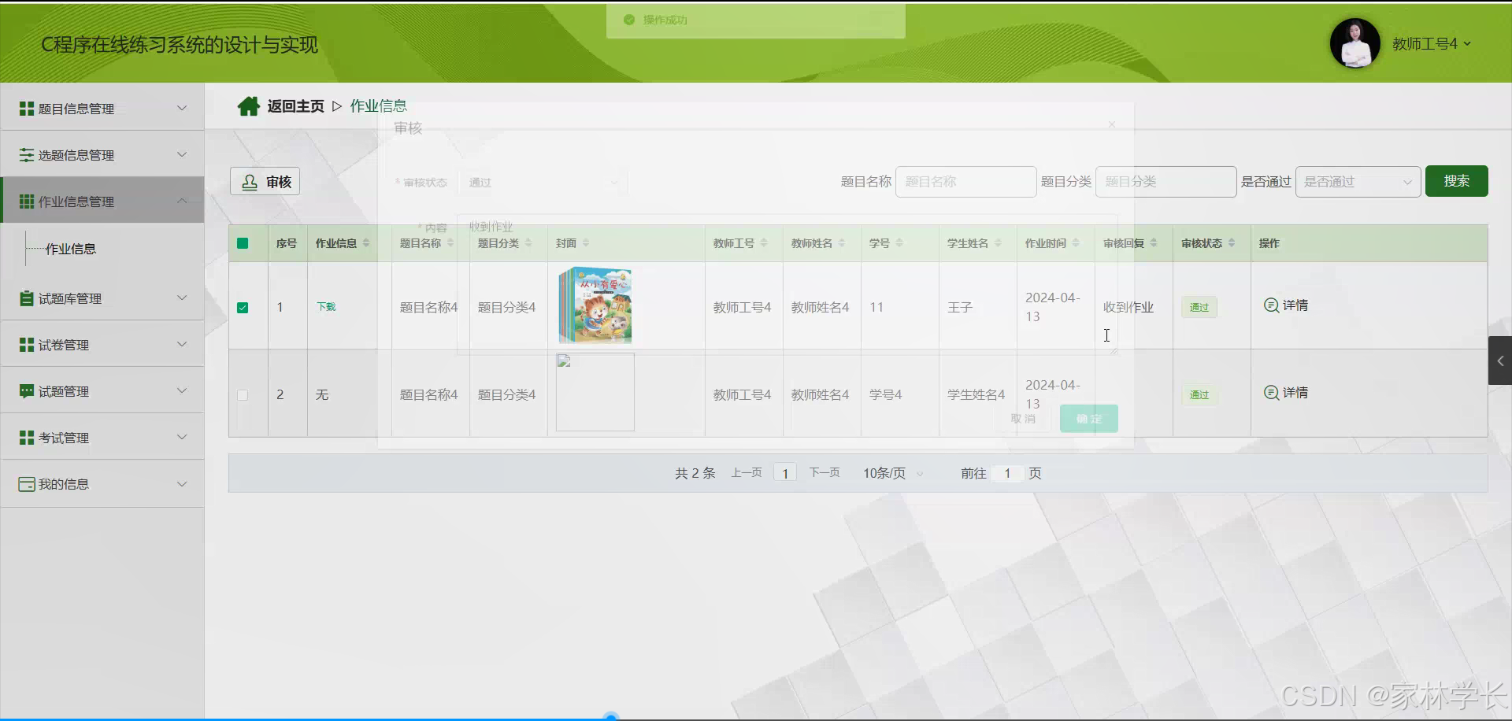Click the book cover thumbnail on row 1
1512x721 pixels.
(595, 305)
